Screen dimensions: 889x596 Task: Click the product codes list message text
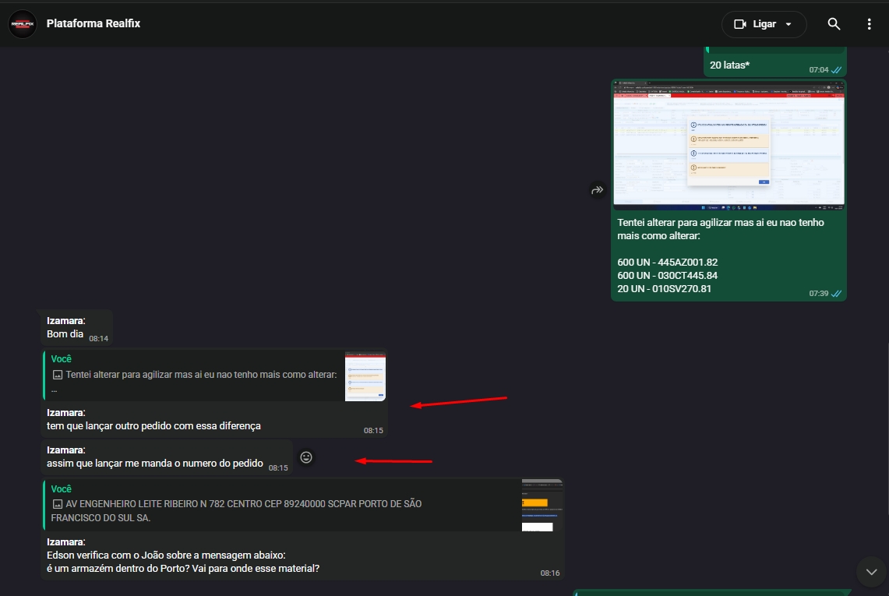pos(667,276)
